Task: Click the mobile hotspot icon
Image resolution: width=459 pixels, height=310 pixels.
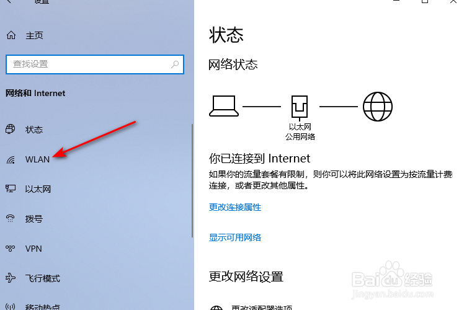Action: (x=11, y=306)
